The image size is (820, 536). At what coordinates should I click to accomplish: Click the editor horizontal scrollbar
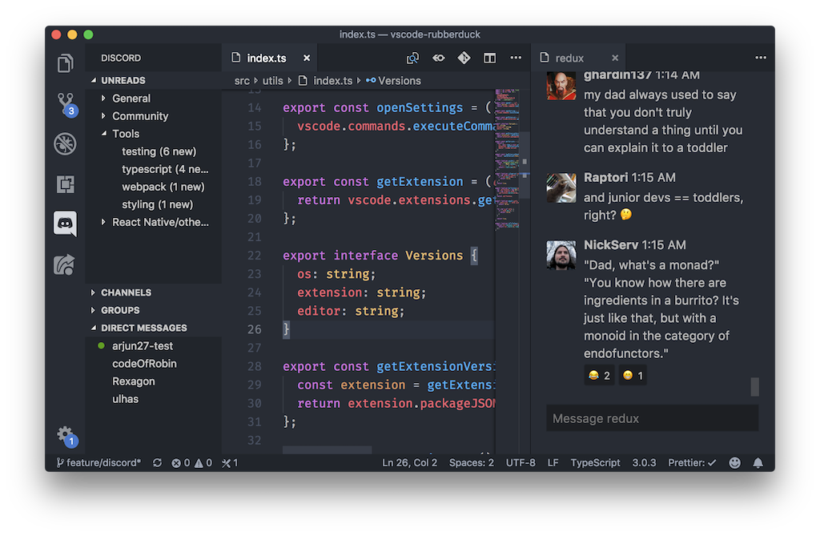click(328, 450)
